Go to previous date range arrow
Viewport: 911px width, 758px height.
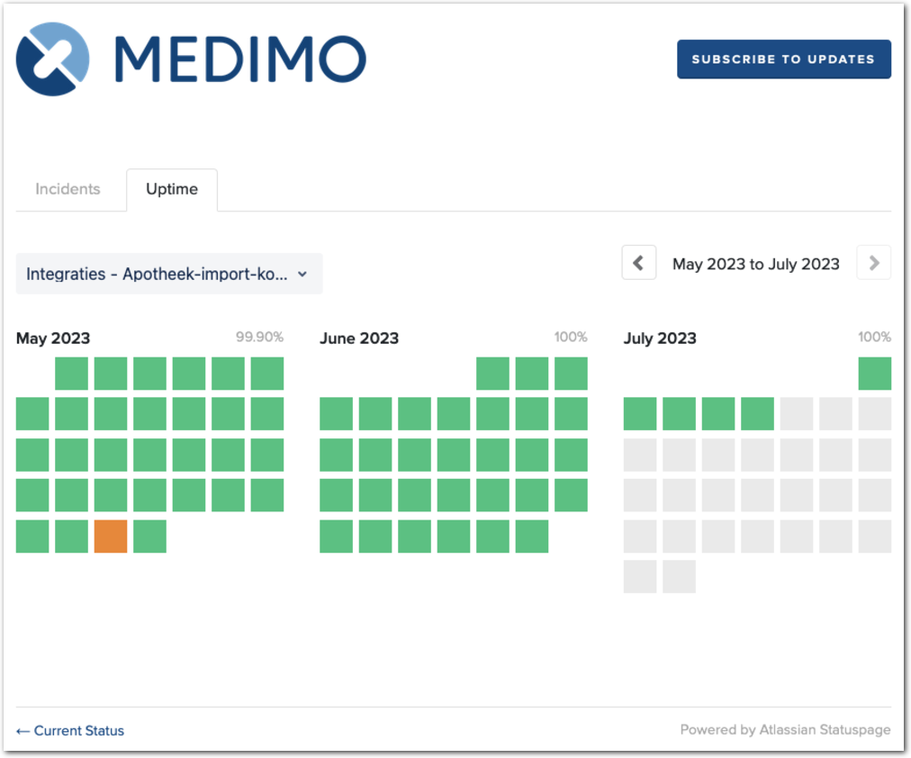(638, 263)
